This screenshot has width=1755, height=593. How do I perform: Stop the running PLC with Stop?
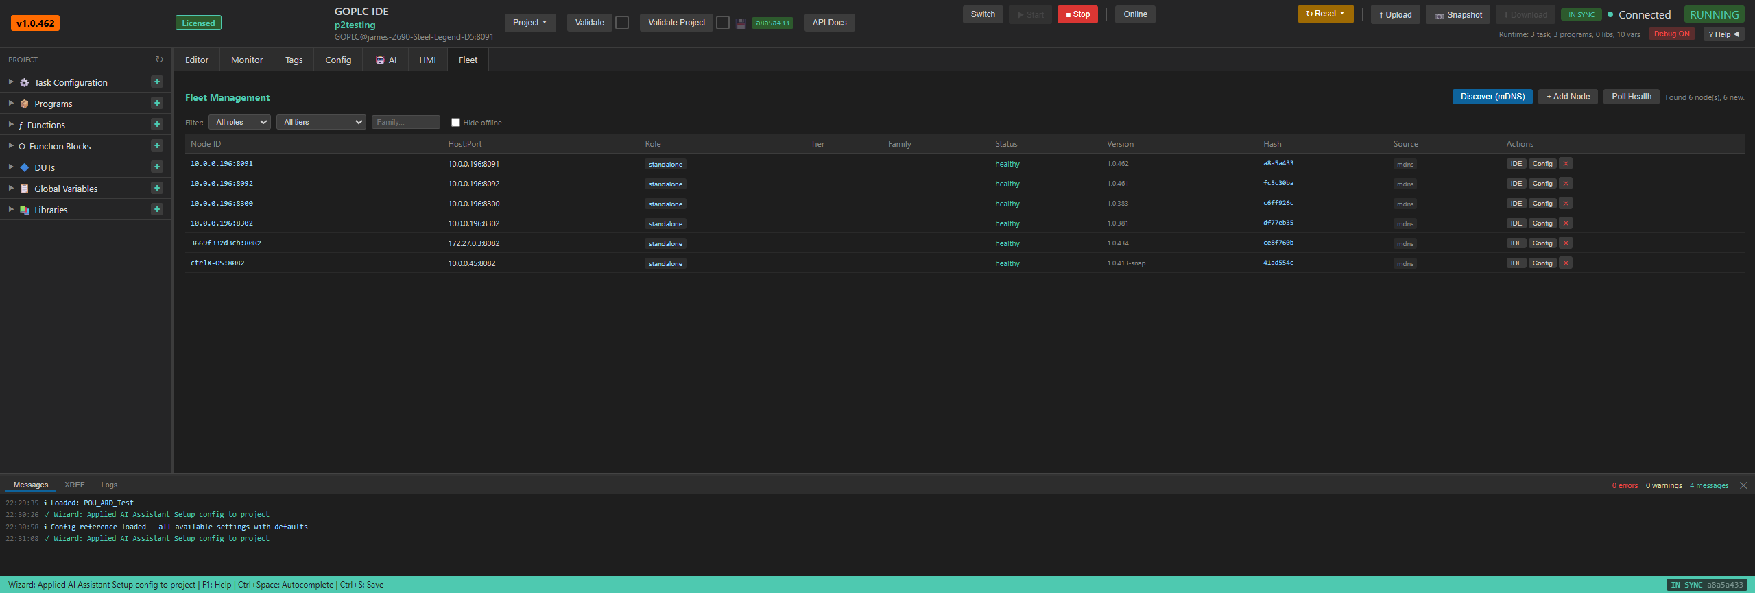[x=1077, y=14]
